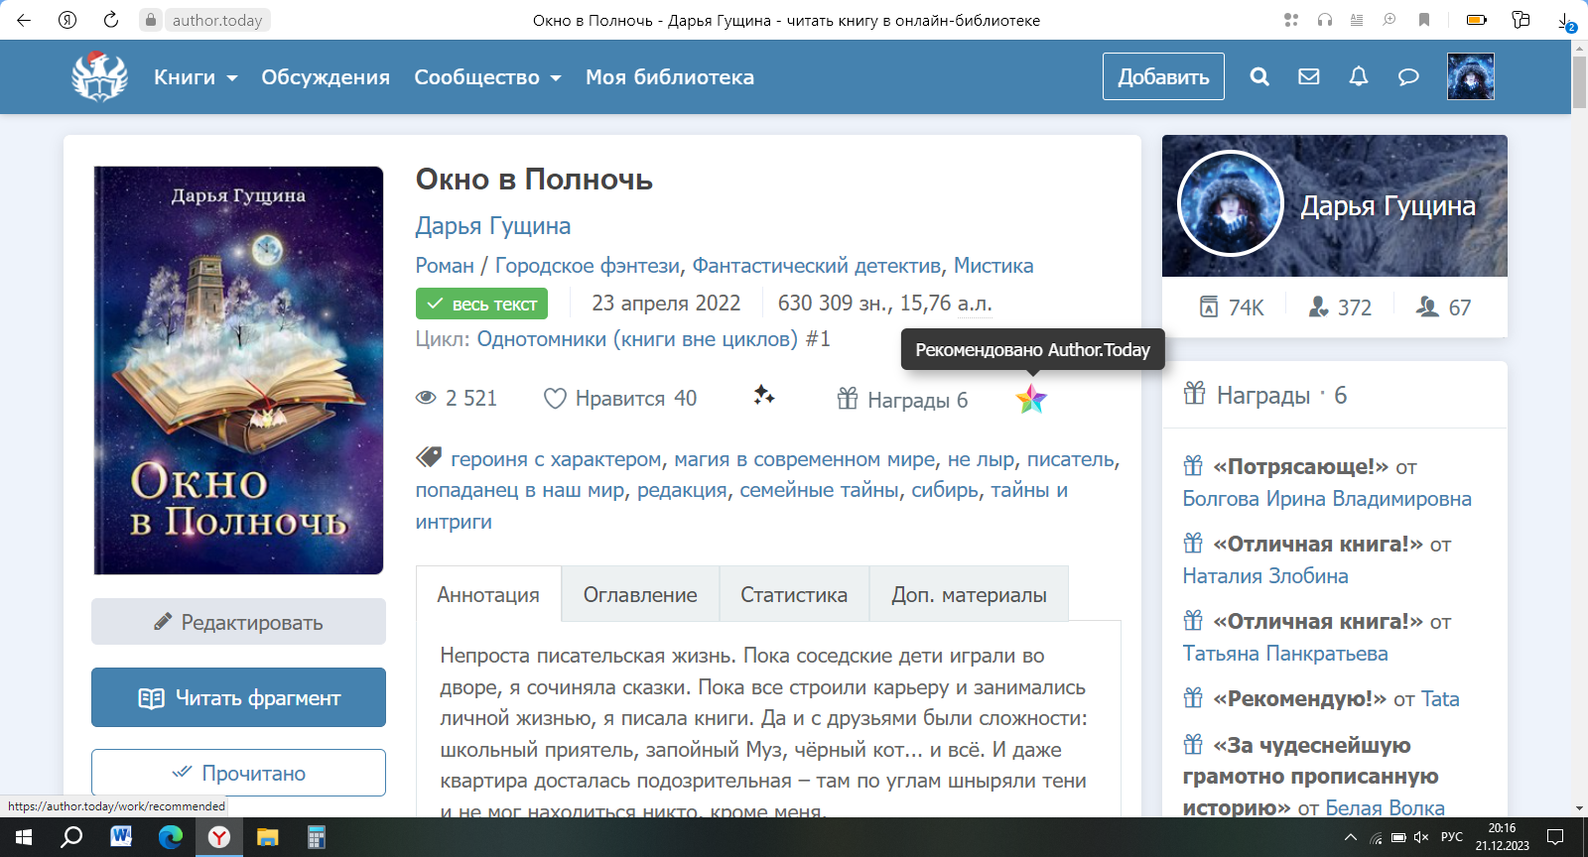1588x857 pixels.
Task: Toggle the Прочитано read status
Action: tap(238, 773)
